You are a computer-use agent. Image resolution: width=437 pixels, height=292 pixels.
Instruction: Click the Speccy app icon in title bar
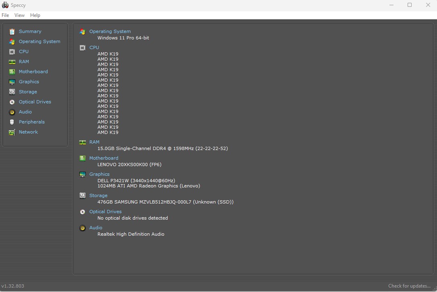5,5
